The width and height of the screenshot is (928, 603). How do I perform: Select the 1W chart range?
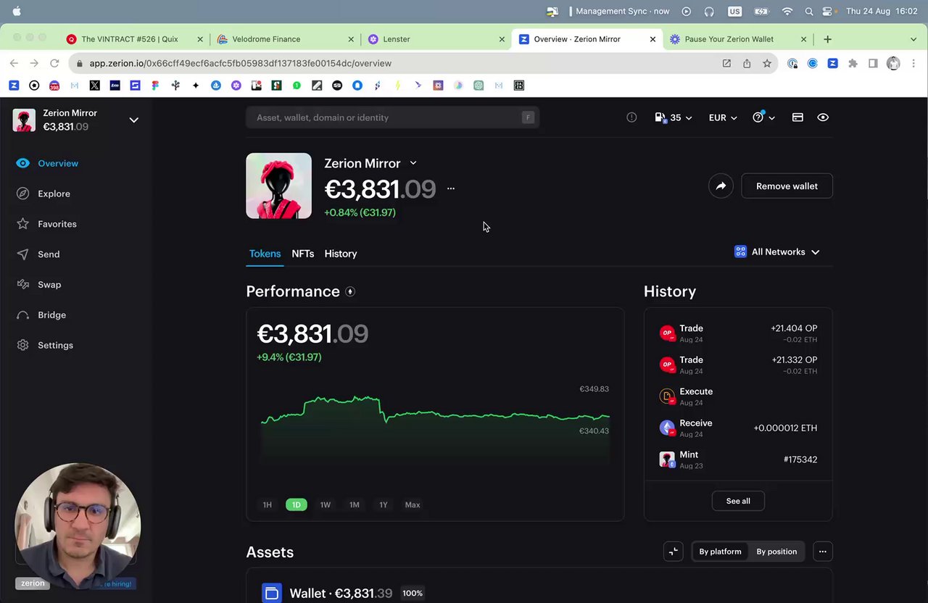pyautogui.click(x=326, y=504)
